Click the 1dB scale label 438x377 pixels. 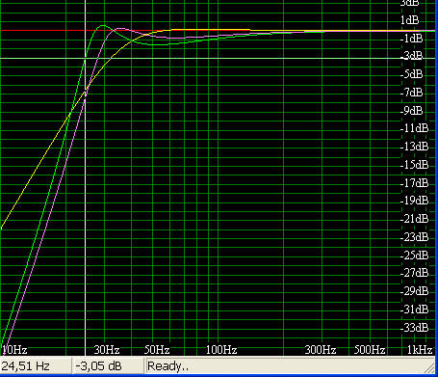409,20
